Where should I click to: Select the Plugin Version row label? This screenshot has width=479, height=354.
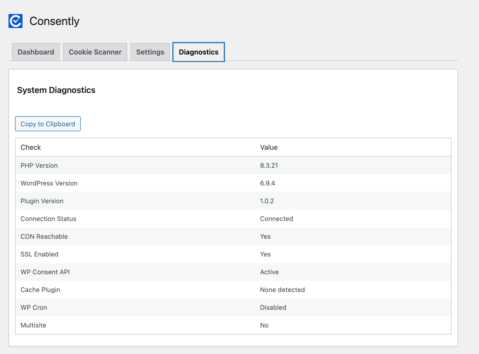coord(42,201)
